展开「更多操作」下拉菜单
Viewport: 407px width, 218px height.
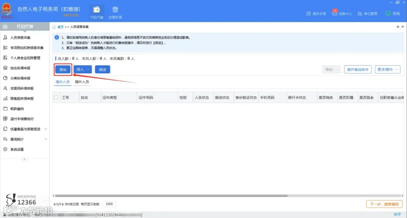tap(387, 69)
